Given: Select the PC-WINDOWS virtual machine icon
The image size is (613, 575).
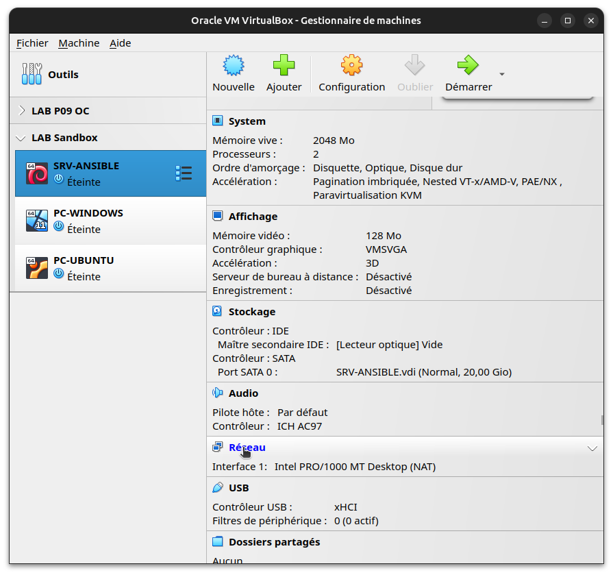Looking at the screenshot, I should pos(36,221).
